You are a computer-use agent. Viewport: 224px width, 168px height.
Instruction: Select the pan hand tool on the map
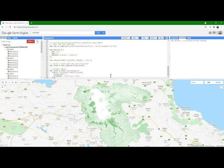pyautogui.click(x=3, y=83)
